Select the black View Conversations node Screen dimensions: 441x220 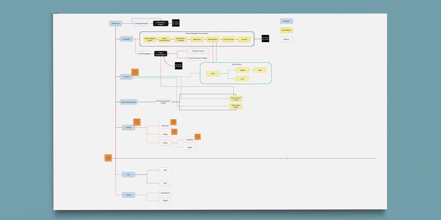tap(161, 53)
